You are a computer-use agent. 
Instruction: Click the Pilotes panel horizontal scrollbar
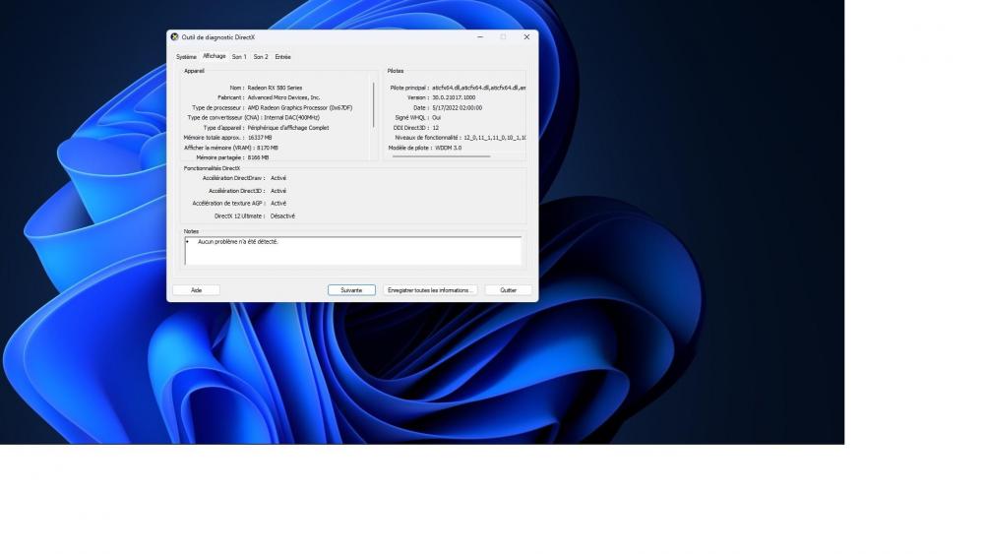441,156
